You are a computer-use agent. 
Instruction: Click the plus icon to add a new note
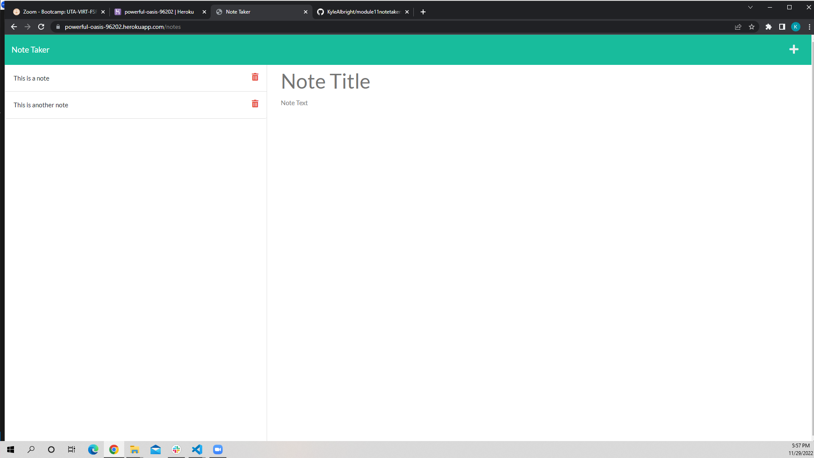click(794, 49)
